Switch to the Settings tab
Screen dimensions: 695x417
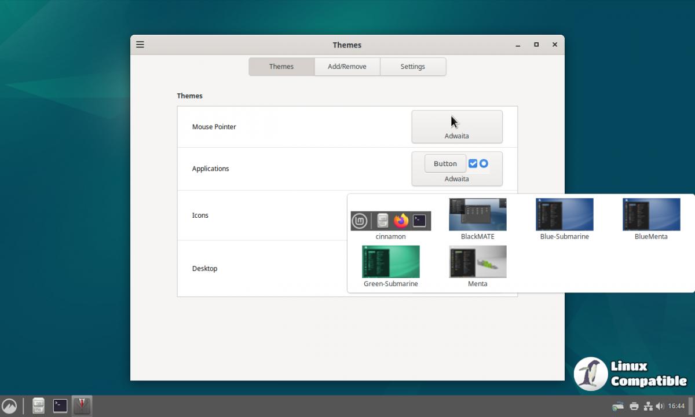coord(412,67)
